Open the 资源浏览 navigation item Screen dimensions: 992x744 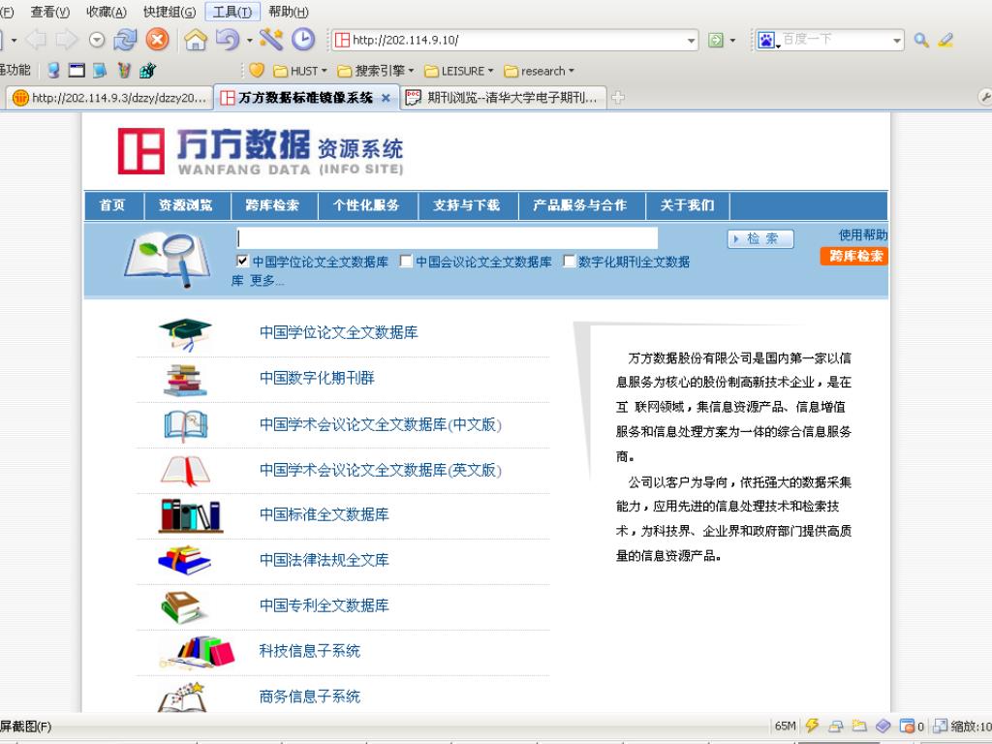[x=185, y=205]
